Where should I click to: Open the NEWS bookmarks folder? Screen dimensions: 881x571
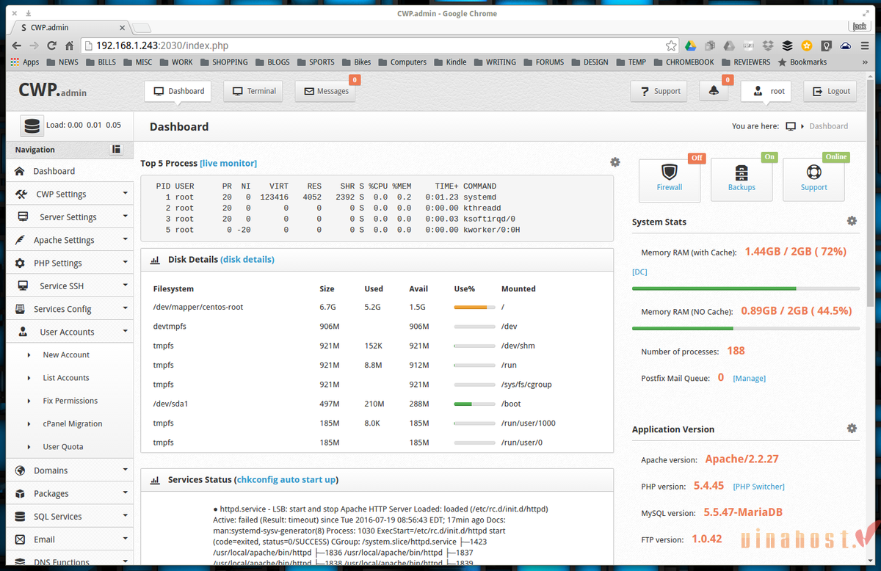pyautogui.click(x=62, y=62)
